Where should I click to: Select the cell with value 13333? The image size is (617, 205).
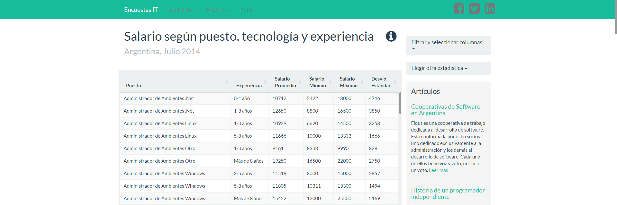tap(349, 136)
